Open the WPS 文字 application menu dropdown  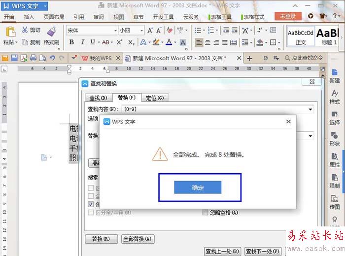tap(45, 6)
